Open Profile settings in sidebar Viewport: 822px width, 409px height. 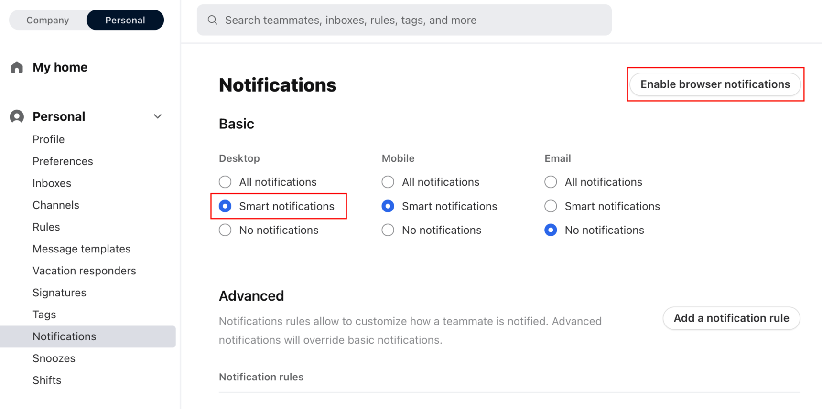49,139
